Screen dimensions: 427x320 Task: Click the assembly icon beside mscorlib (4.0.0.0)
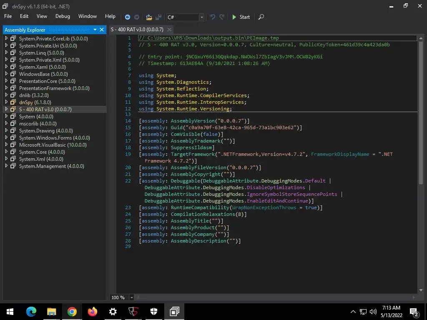point(13,123)
